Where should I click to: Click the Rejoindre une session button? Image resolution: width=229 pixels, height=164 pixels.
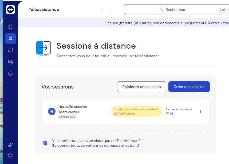tap(141, 87)
